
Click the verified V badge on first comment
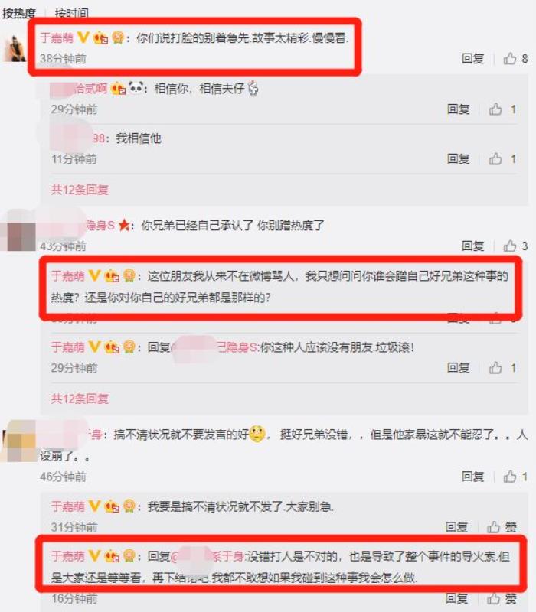[x=83, y=37]
